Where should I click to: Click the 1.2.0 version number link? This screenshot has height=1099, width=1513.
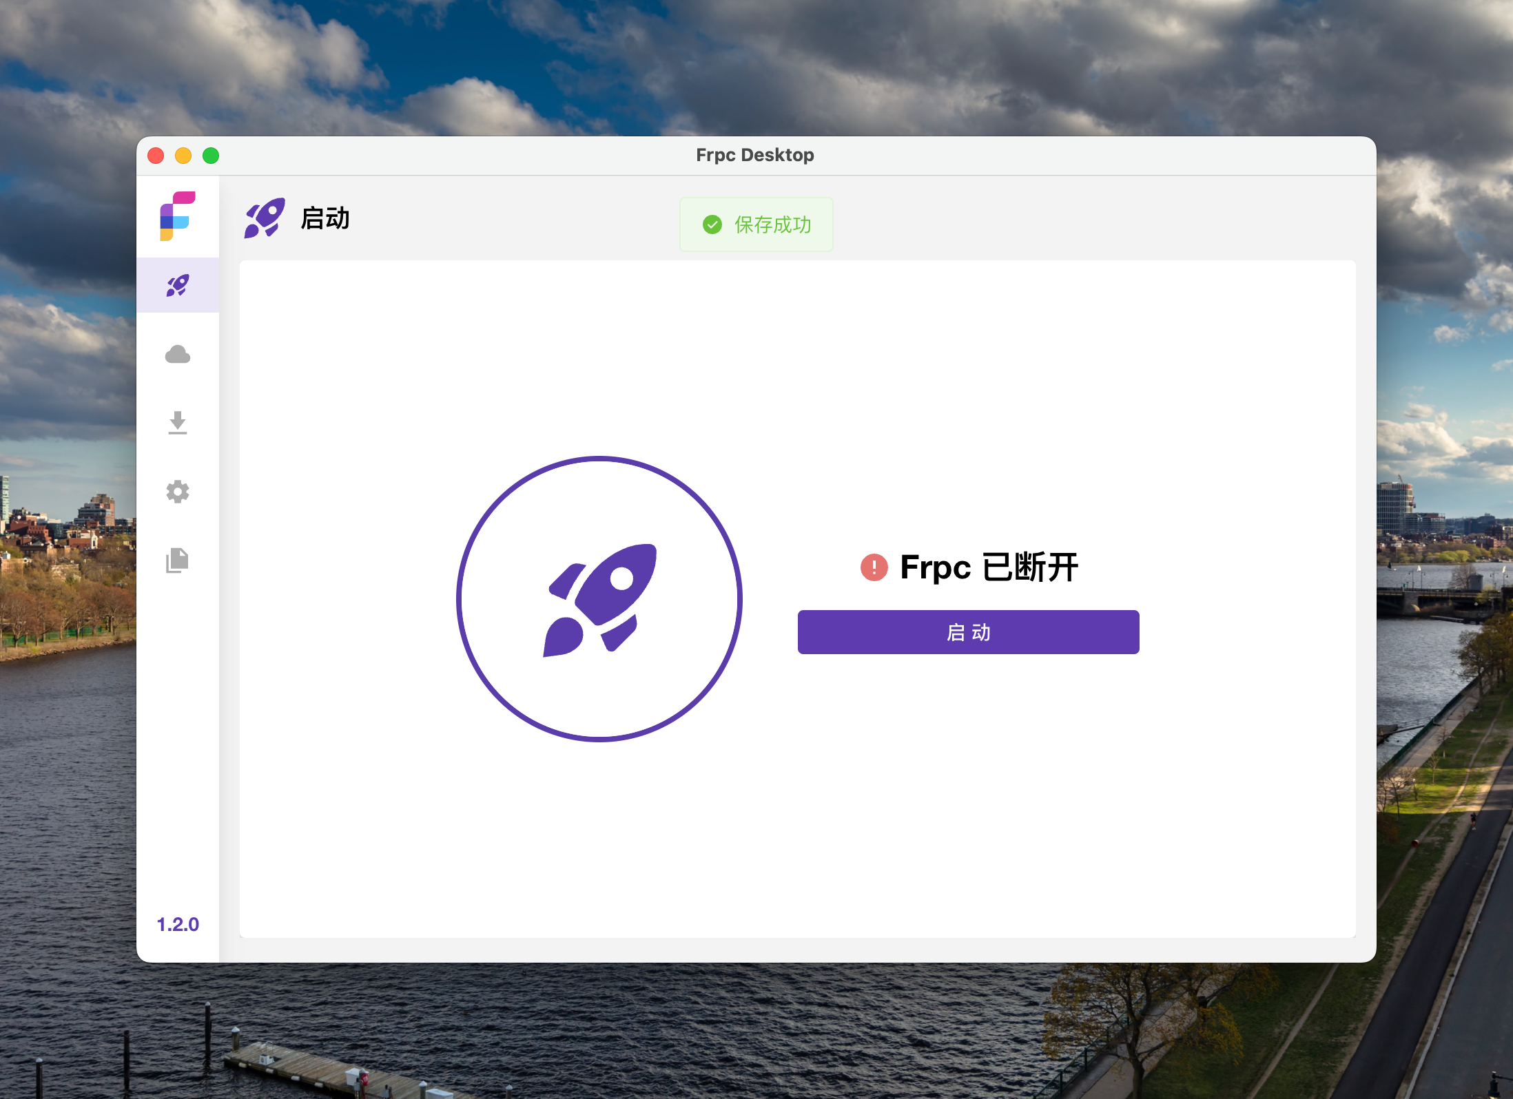click(x=178, y=924)
